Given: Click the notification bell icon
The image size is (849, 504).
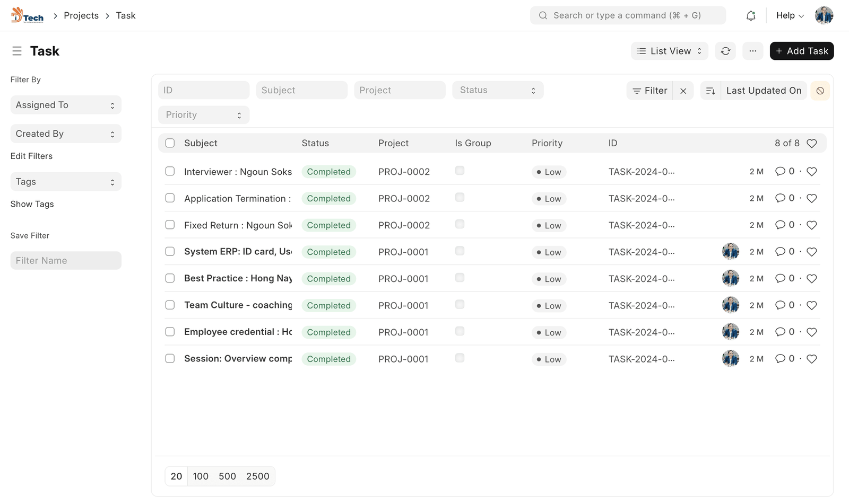Looking at the screenshot, I should [x=750, y=16].
